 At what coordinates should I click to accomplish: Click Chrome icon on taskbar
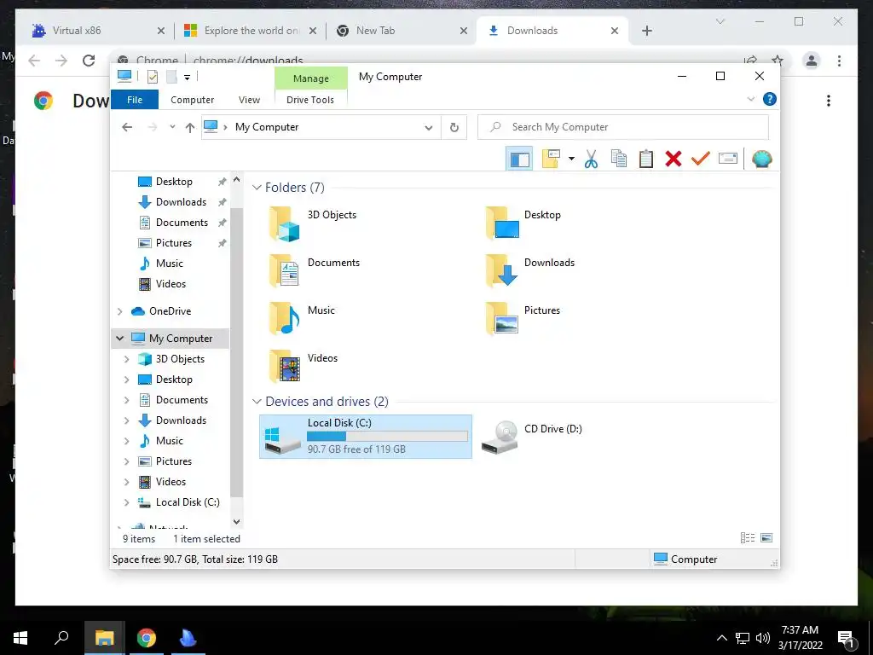pos(147,638)
